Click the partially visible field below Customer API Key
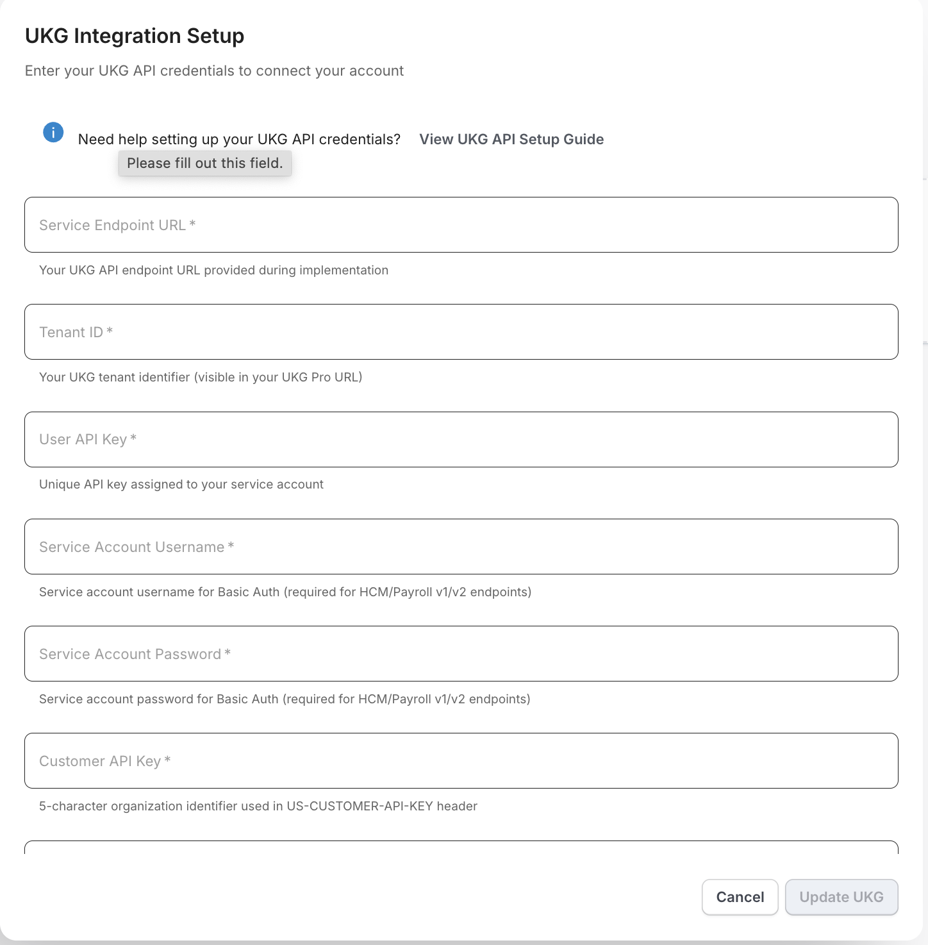The image size is (928, 945). 461,847
